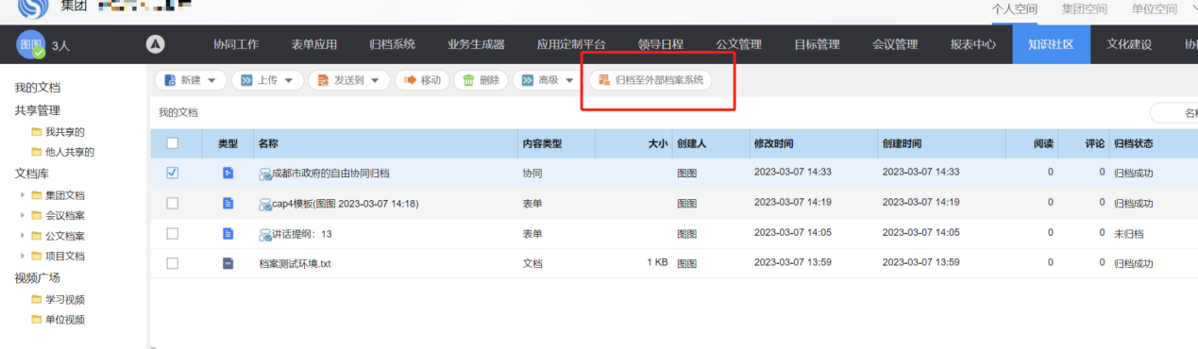Check the 档案测试环境.txt row checkbox

[172, 263]
